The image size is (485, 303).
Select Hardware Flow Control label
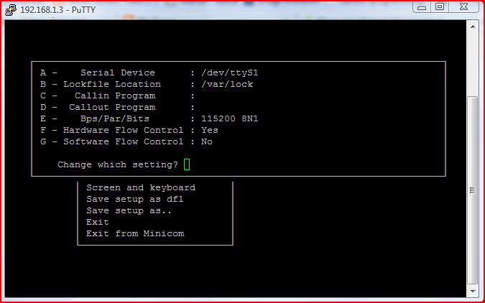pyautogui.click(x=123, y=130)
